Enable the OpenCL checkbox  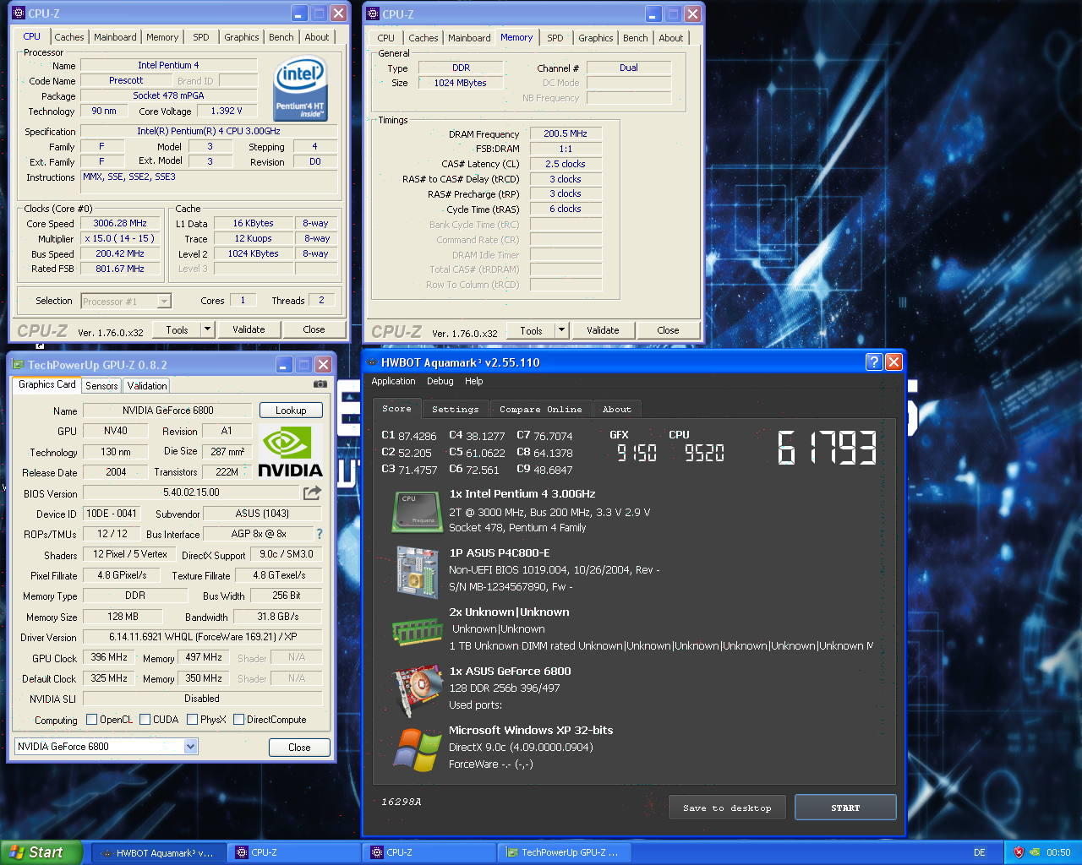click(92, 720)
